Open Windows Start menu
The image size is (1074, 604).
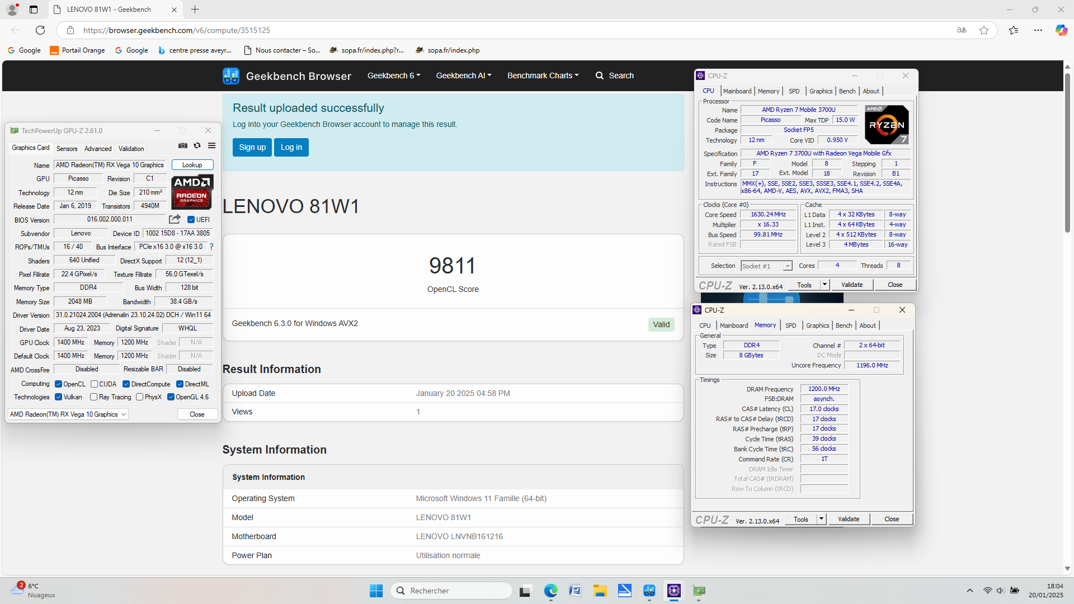click(x=376, y=591)
